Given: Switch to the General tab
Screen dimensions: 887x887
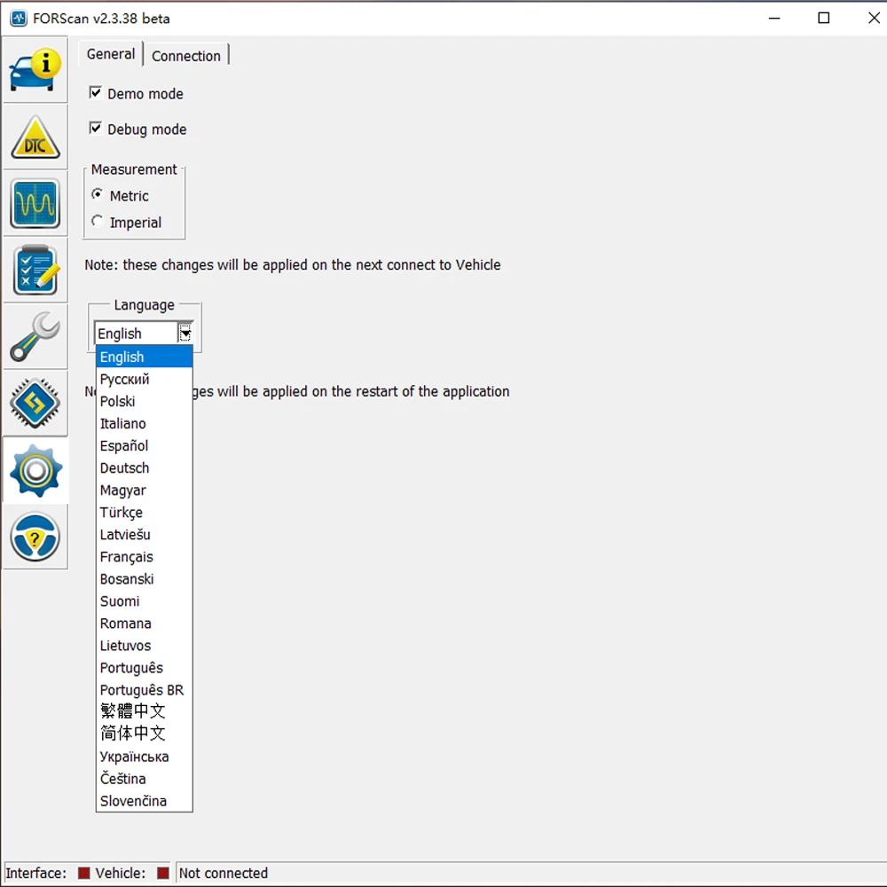Looking at the screenshot, I should pyautogui.click(x=111, y=54).
